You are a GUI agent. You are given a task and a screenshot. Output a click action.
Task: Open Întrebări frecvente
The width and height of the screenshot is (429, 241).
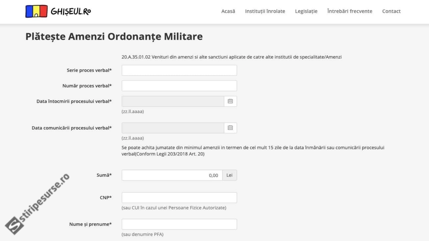(x=350, y=11)
